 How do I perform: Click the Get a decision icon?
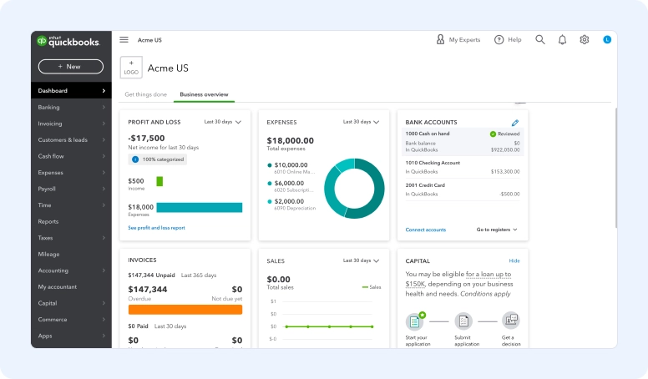(x=511, y=321)
